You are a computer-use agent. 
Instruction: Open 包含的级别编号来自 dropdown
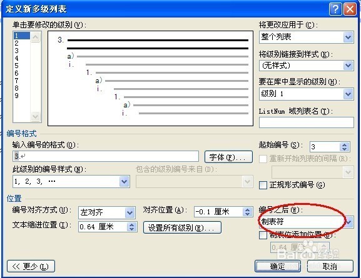click(x=247, y=182)
